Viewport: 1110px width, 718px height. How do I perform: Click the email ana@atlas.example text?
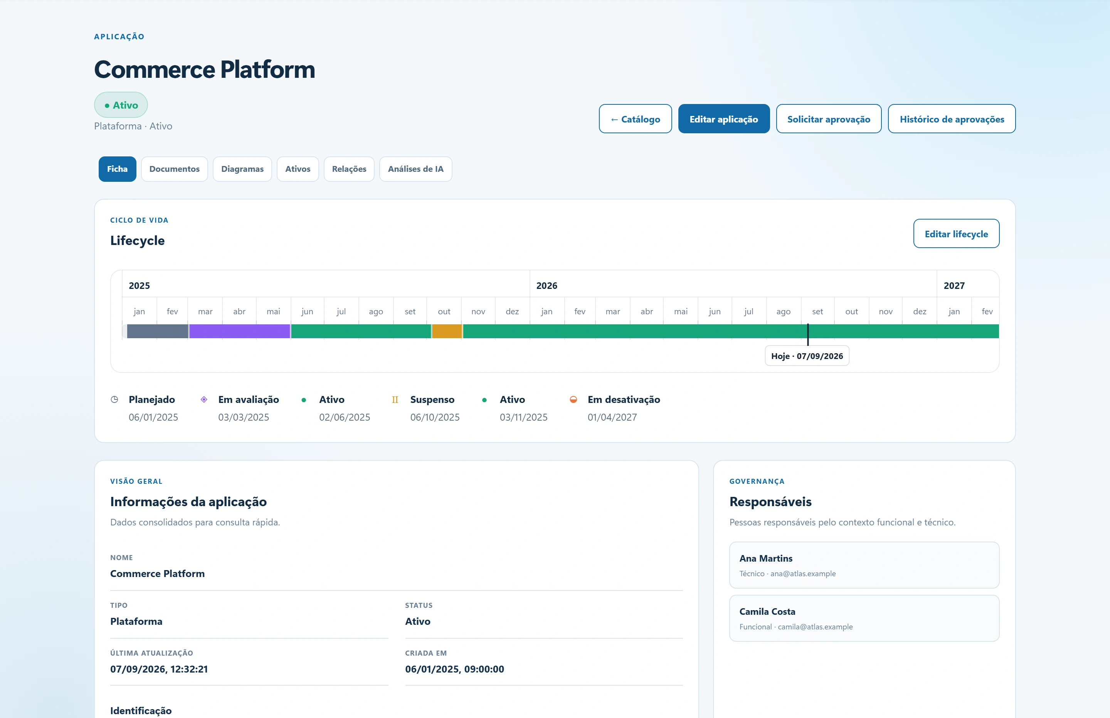pyautogui.click(x=803, y=574)
